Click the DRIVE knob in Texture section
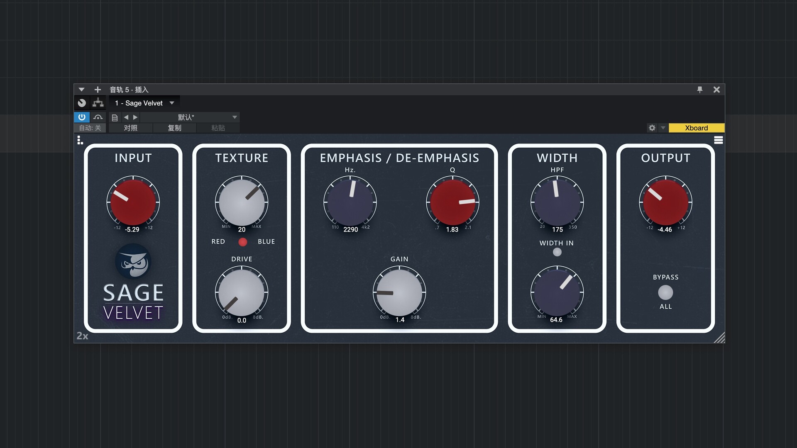 [x=242, y=292]
